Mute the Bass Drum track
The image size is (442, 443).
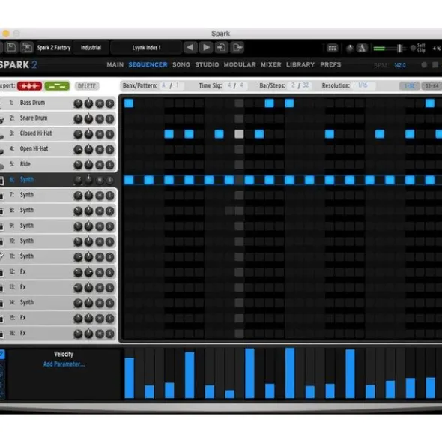pyautogui.click(x=100, y=103)
